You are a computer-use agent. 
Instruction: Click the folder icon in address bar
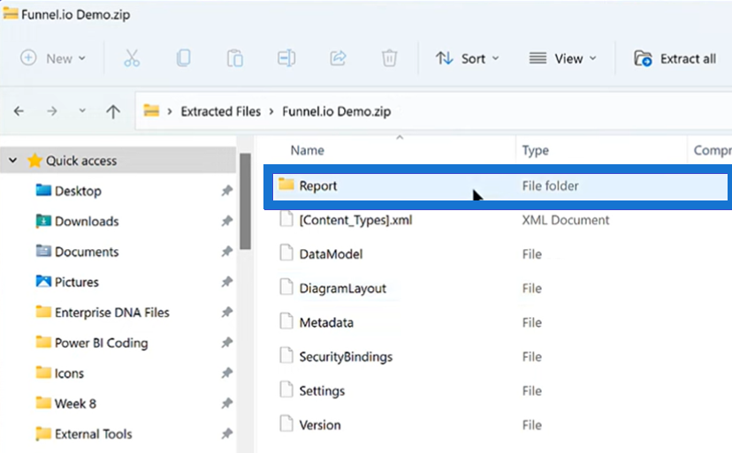click(x=151, y=111)
